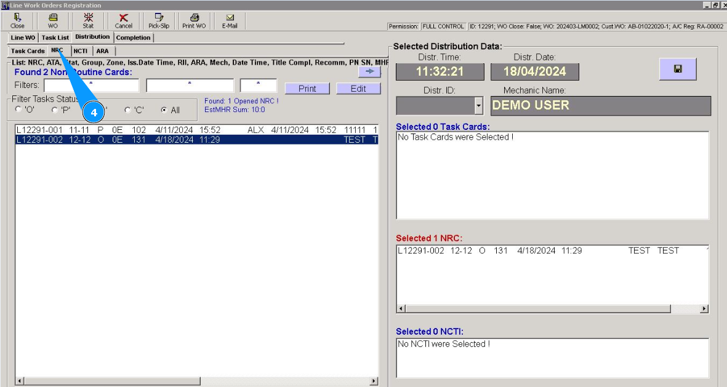Select row L12291-001 in NRC list
727x387 pixels.
point(197,130)
